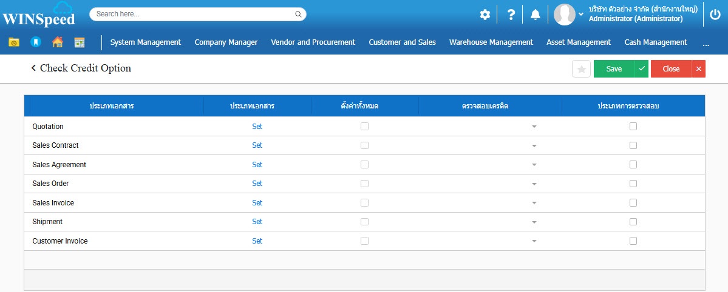Viewport: 728px width, 292px height.
Task: Open credit check dropdown for Shipment
Action: coord(534,222)
